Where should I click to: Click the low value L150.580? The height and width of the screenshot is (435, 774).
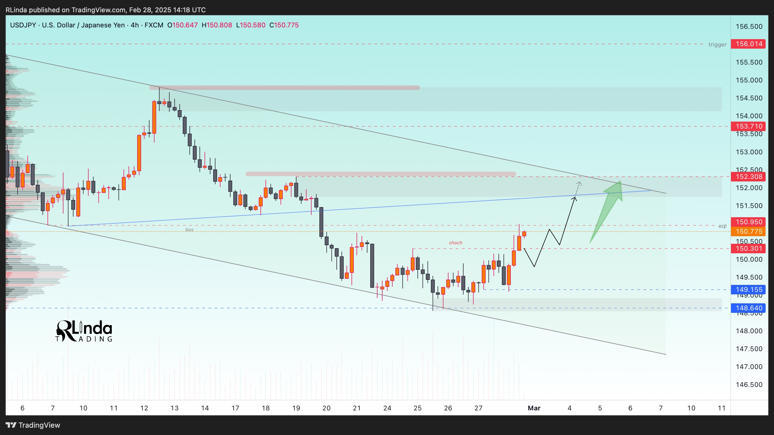pos(251,25)
